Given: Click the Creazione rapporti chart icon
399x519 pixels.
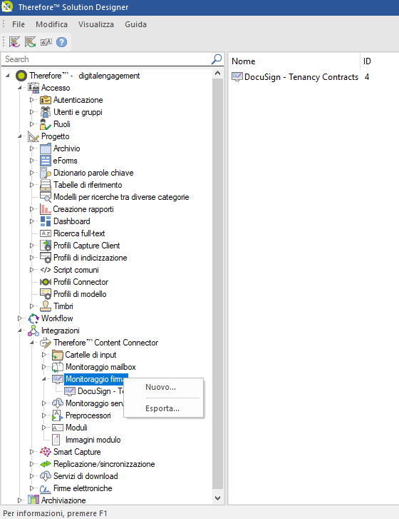Looking at the screenshot, I should (x=46, y=209).
